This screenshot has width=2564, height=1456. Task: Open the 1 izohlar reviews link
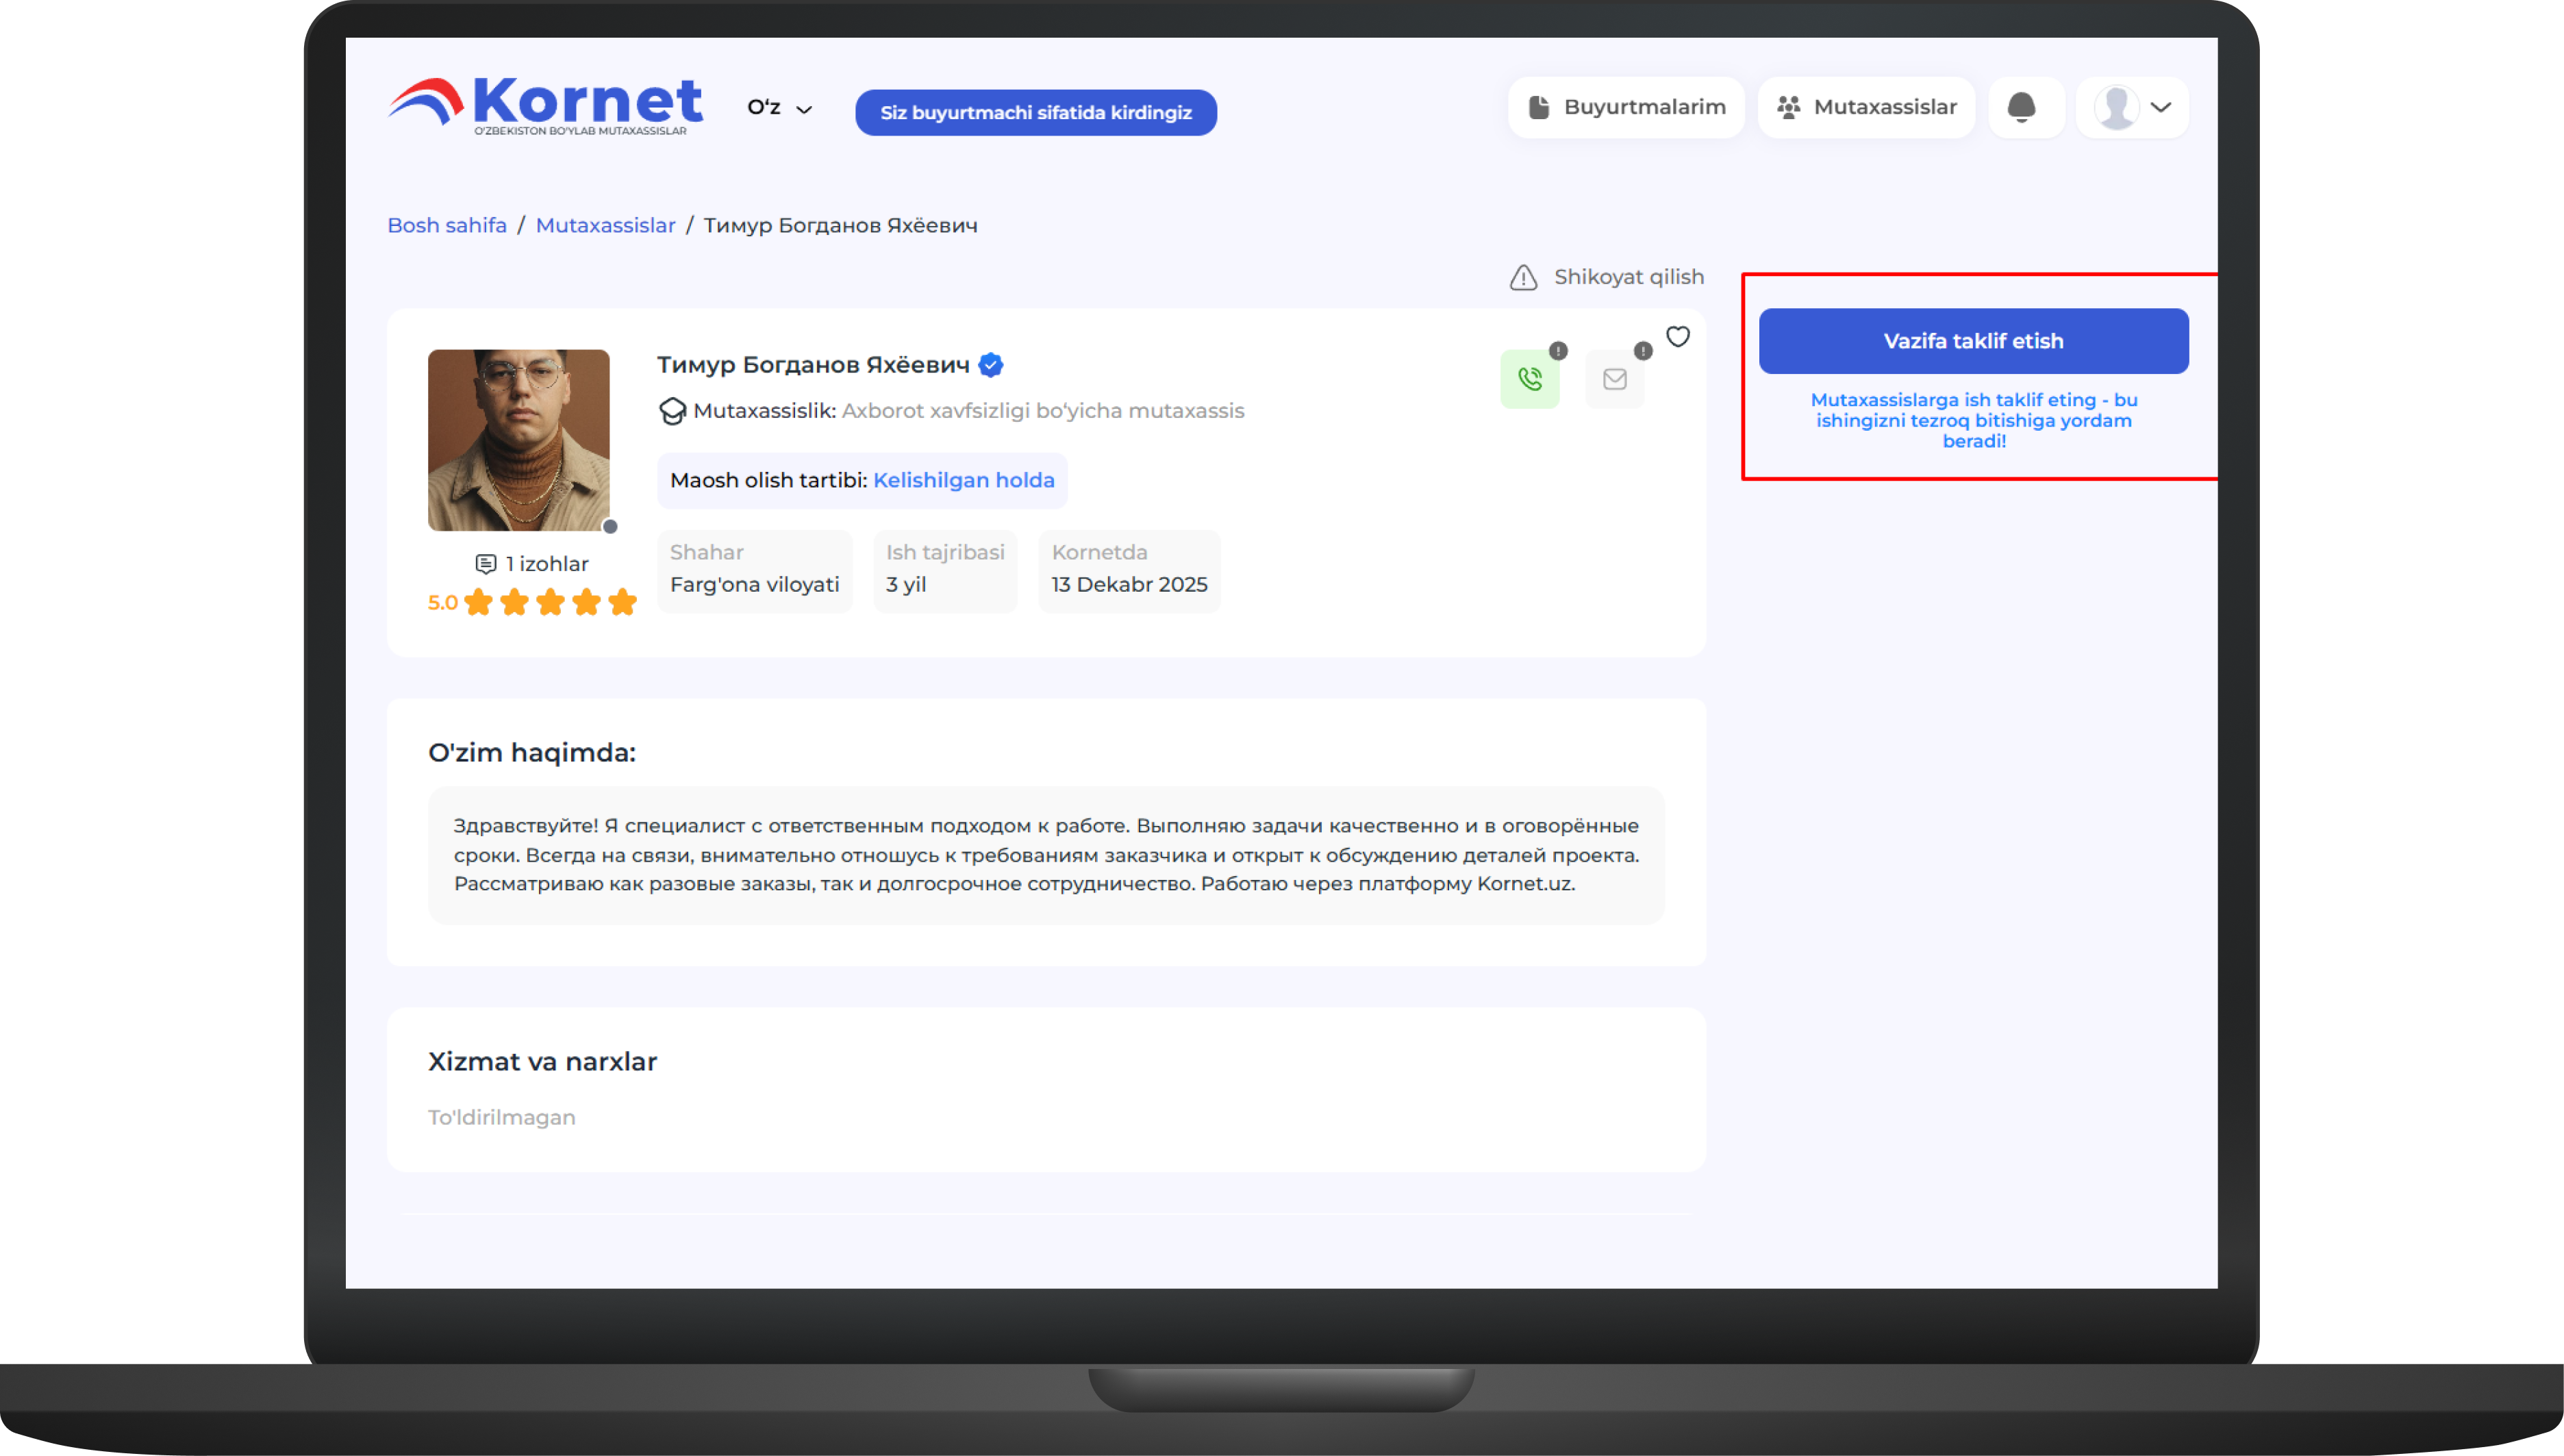coord(532,564)
